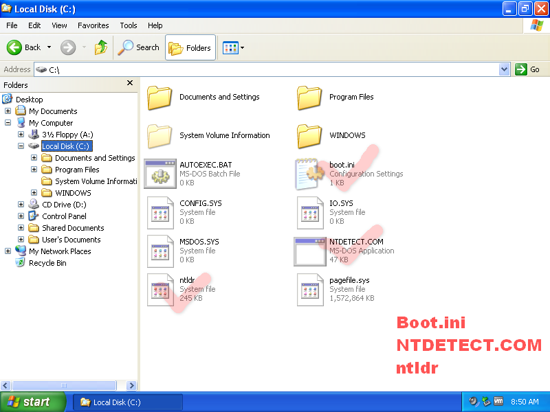Expand Shared Documents tree node
Image resolution: width=550 pixels, height=412 pixels.
[x=21, y=228]
